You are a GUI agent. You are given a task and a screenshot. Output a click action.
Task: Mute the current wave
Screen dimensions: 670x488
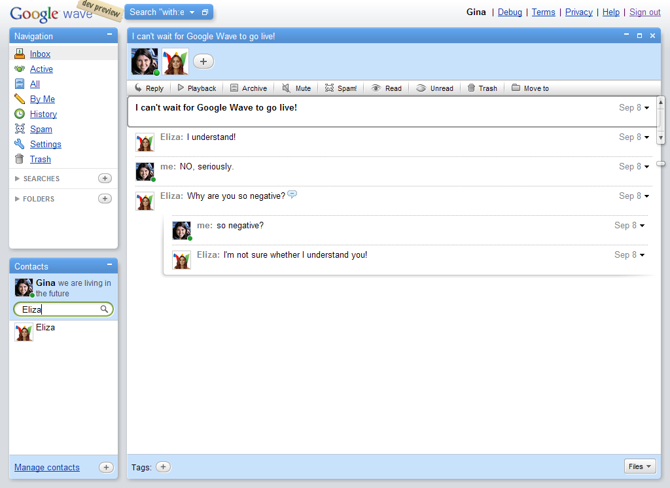(x=296, y=88)
